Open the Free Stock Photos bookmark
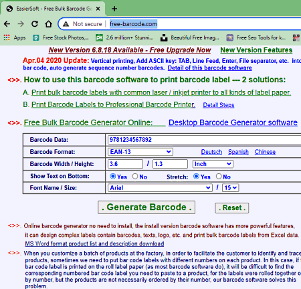This screenshot has height=289, width=301. [x=61, y=37]
